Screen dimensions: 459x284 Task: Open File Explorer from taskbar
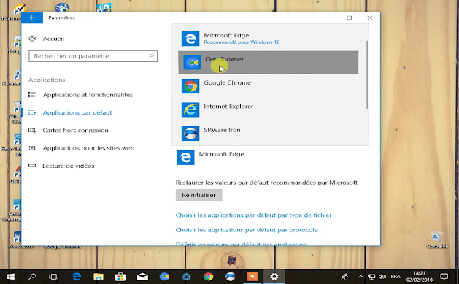tap(99, 277)
